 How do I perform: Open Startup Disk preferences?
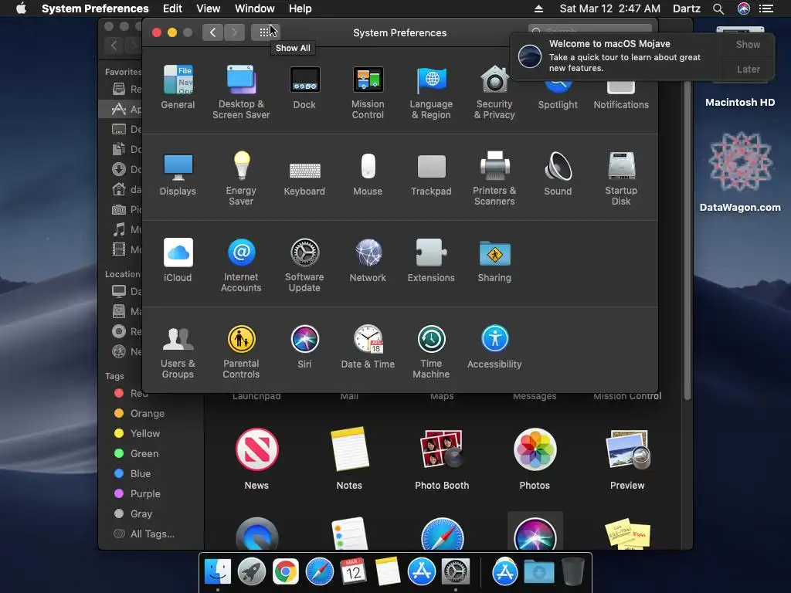pos(621,178)
